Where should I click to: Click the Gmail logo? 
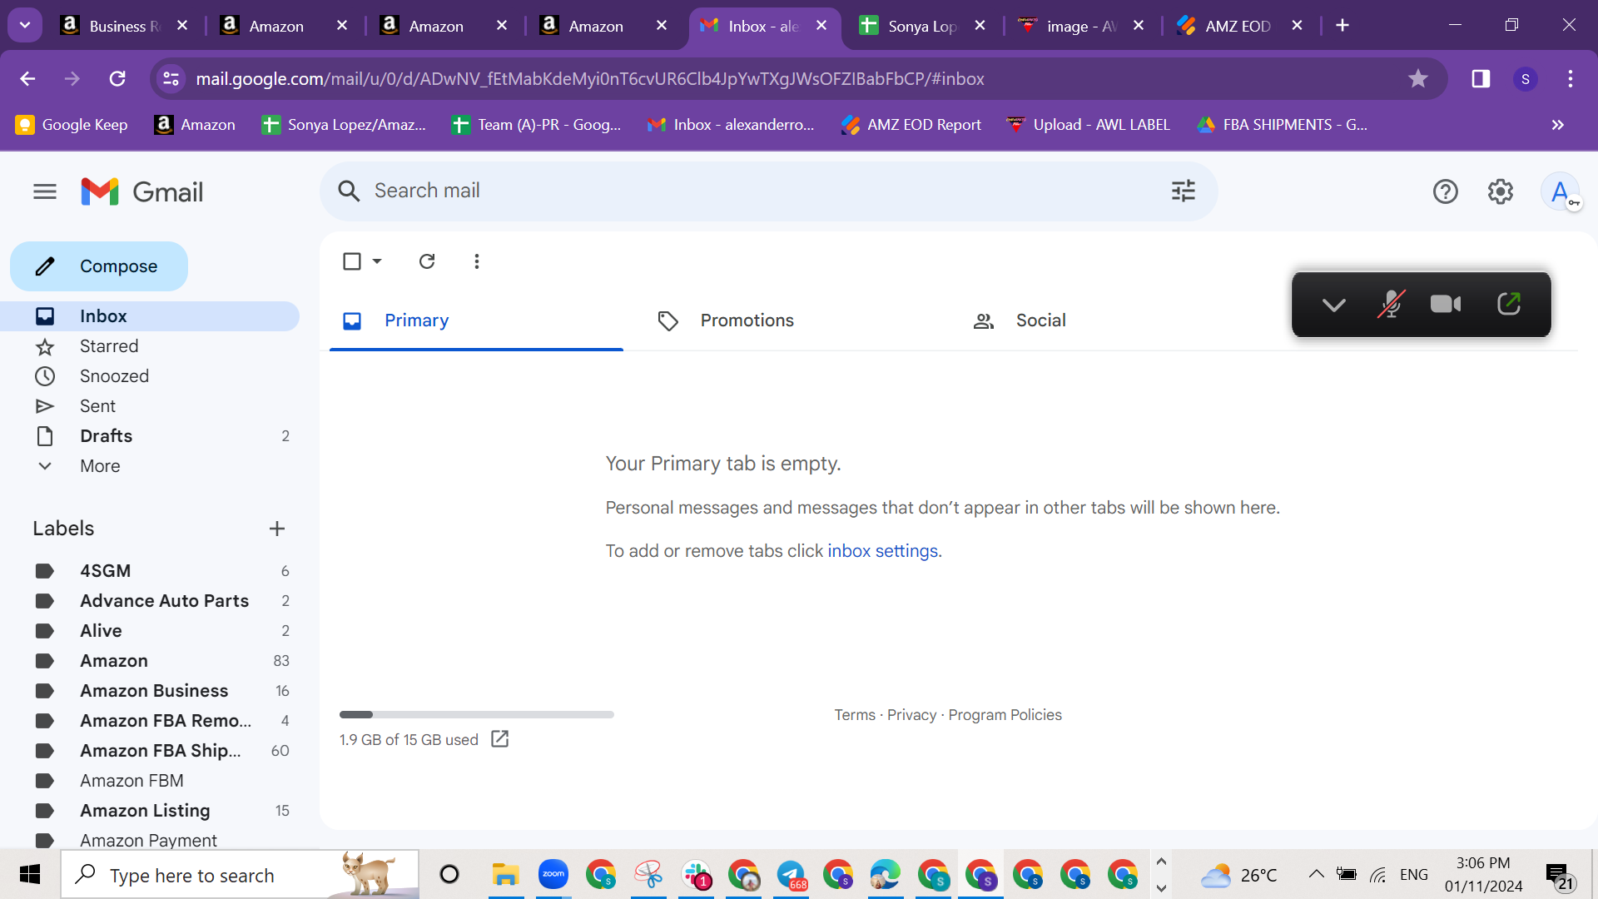(142, 191)
